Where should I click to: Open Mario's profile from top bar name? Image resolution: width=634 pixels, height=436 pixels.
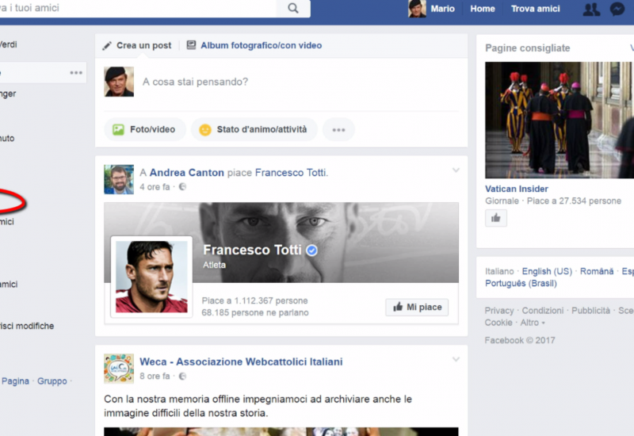click(442, 9)
